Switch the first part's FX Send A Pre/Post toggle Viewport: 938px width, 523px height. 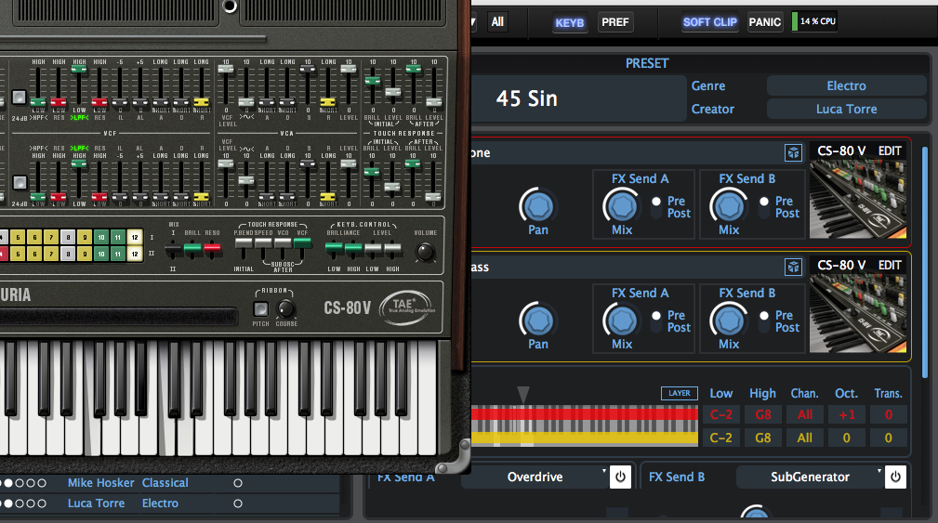(x=656, y=207)
